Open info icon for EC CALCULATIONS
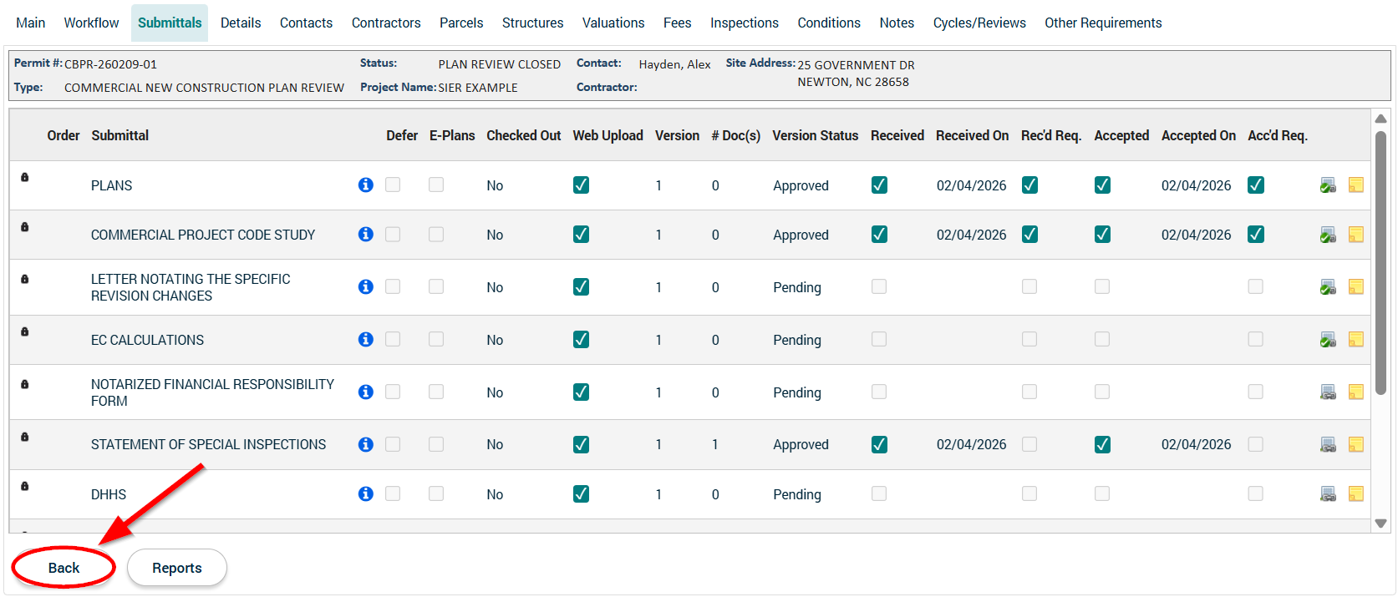Image resolution: width=1398 pixels, height=597 pixels. point(365,340)
